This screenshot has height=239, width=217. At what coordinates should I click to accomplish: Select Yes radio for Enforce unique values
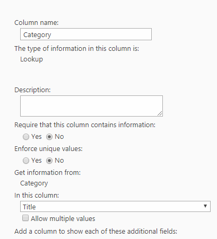click(x=26, y=161)
